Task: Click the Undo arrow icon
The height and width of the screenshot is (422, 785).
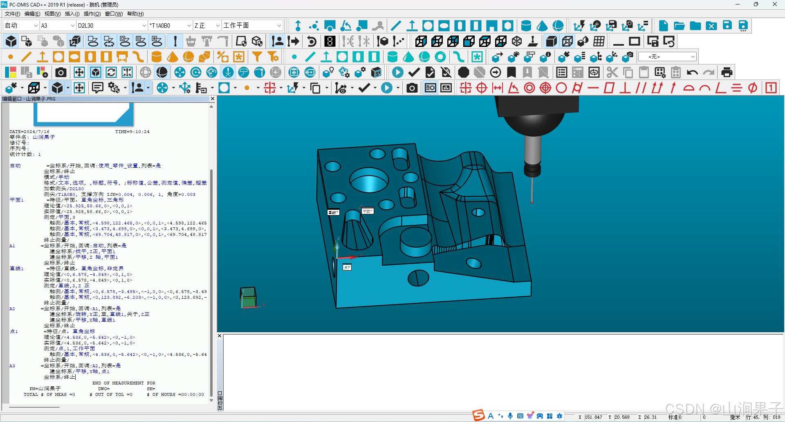Action: [692, 73]
